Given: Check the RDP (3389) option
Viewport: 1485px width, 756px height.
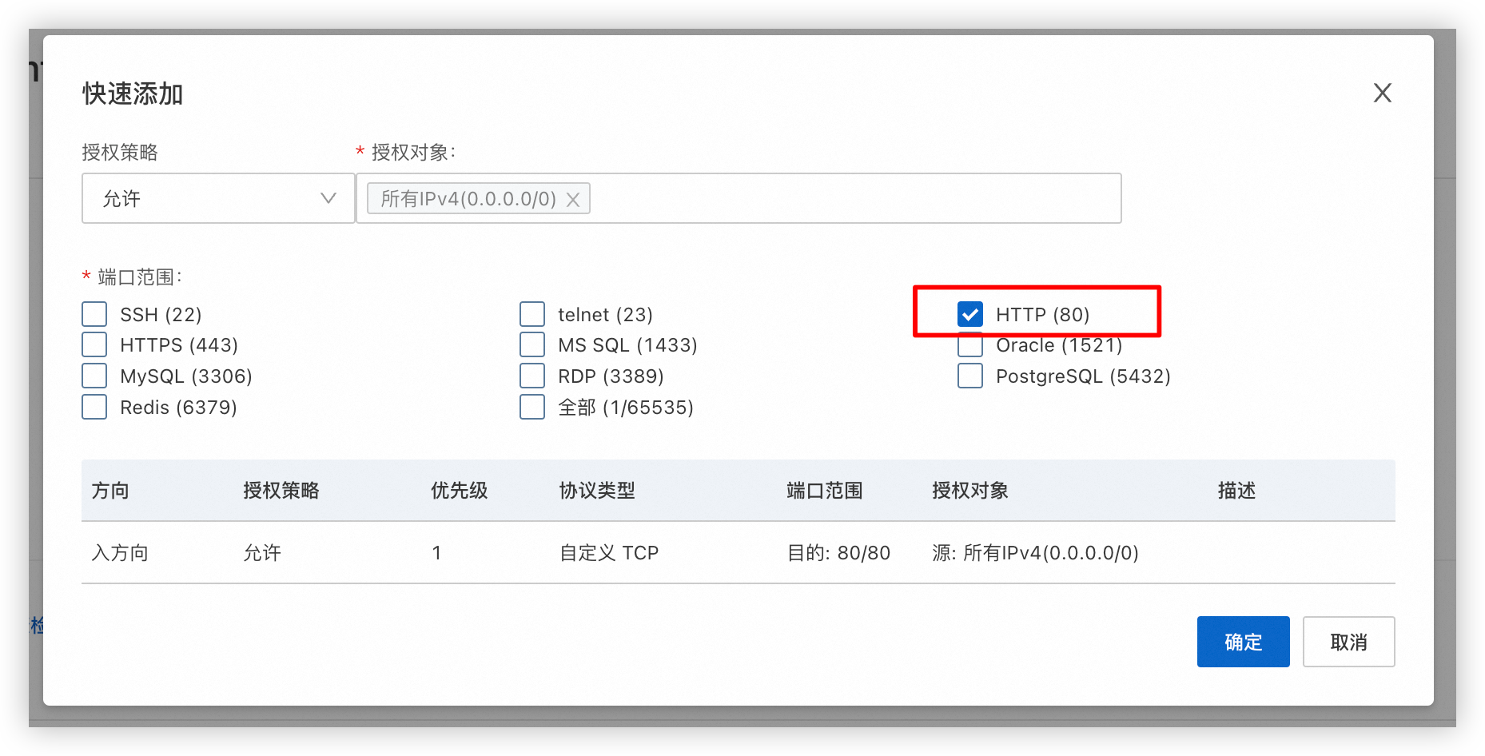Looking at the screenshot, I should [532, 376].
